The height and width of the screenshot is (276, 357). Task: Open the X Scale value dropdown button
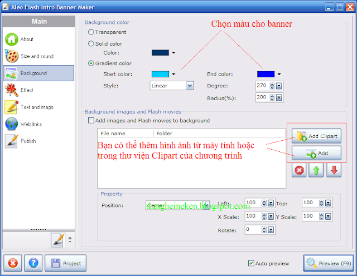271,216
